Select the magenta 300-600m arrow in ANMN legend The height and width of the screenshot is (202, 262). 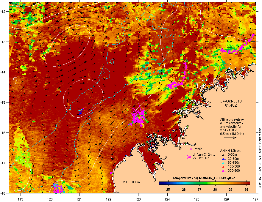click(x=224, y=171)
